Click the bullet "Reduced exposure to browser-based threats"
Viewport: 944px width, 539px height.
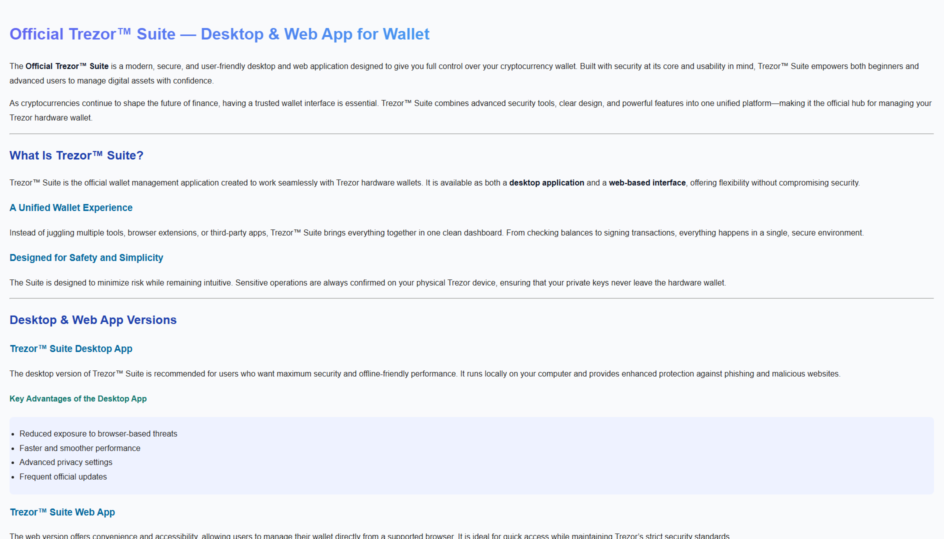(x=98, y=433)
